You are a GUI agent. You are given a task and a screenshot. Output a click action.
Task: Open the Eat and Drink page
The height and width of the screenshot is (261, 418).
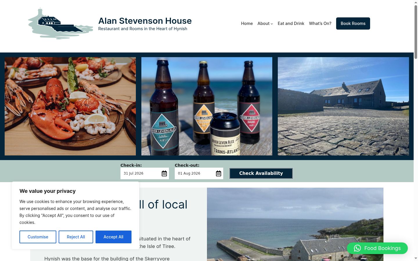[x=291, y=23]
